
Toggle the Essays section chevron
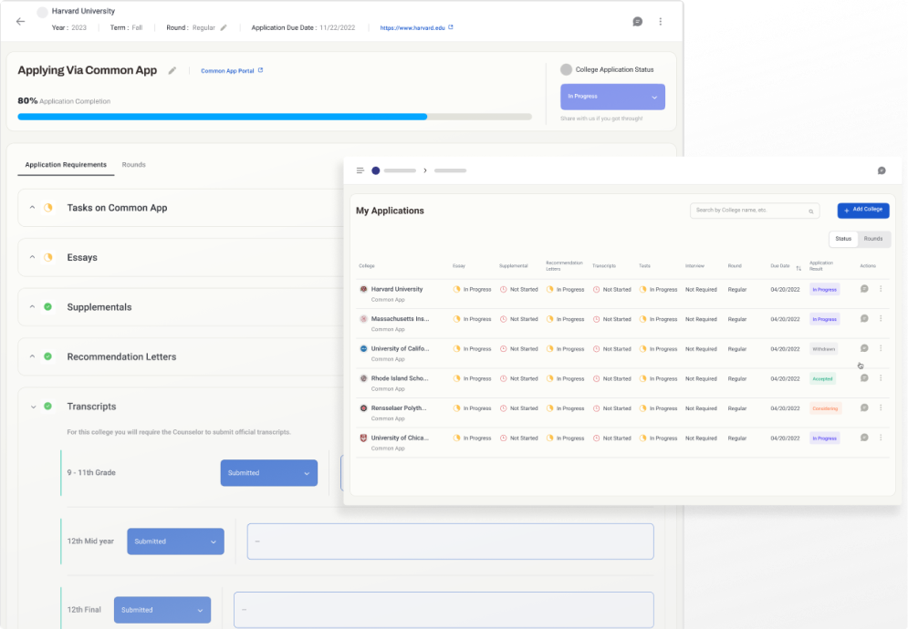(x=33, y=257)
